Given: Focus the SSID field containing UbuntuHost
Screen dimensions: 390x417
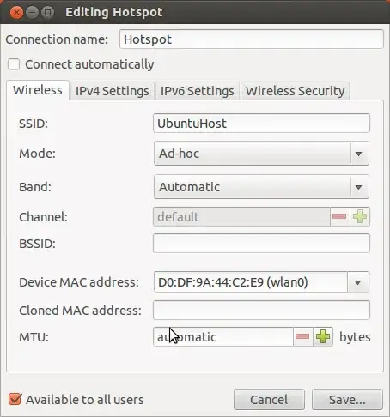Looking at the screenshot, I should point(261,124).
